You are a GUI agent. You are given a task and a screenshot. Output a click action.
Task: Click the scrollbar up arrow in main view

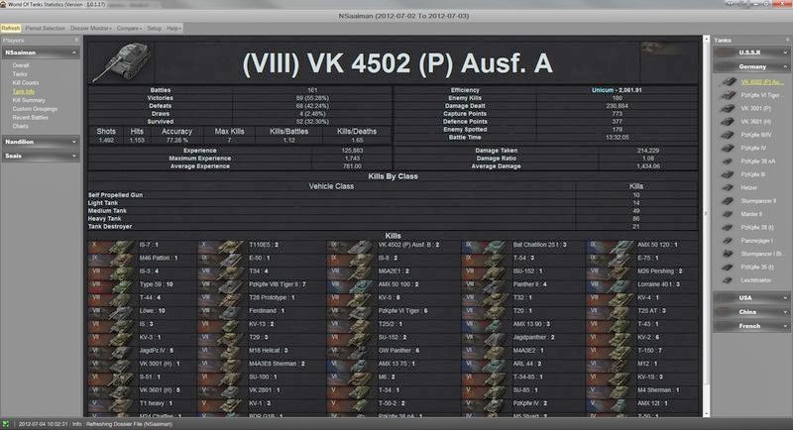click(706, 39)
